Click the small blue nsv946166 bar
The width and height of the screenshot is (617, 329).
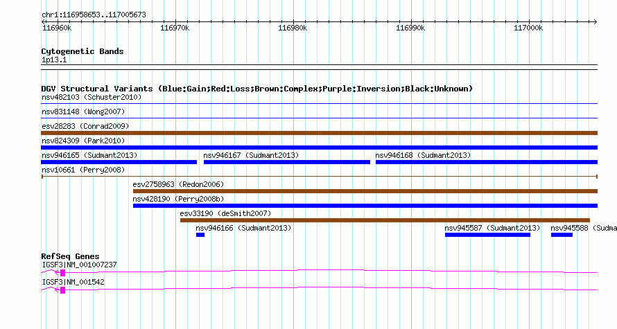coord(200,235)
